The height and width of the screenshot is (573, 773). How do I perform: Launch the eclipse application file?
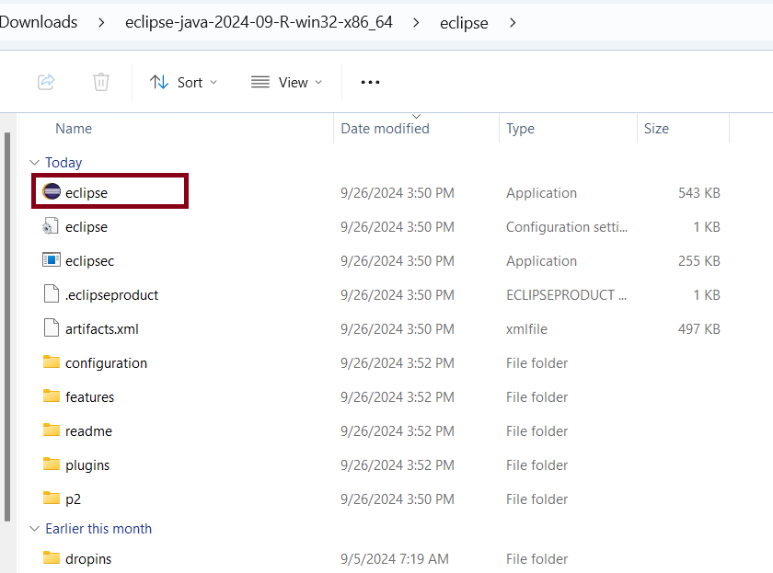[87, 192]
